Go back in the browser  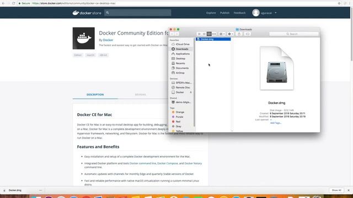coord(3,3)
